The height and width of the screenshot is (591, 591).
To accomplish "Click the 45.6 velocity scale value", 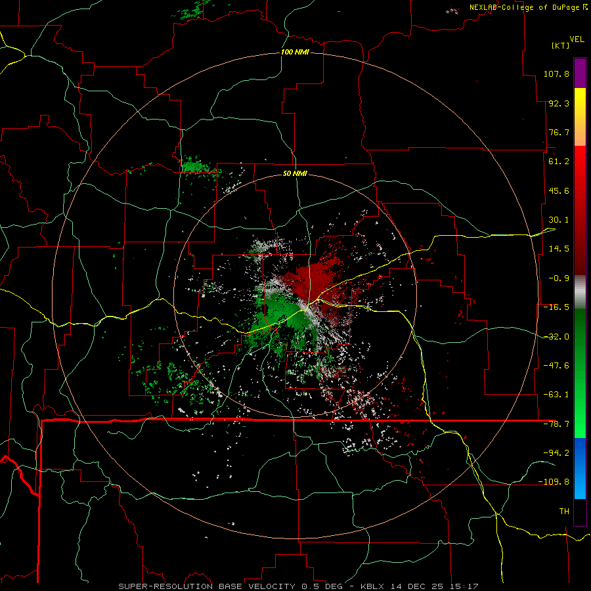I will click(559, 190).
